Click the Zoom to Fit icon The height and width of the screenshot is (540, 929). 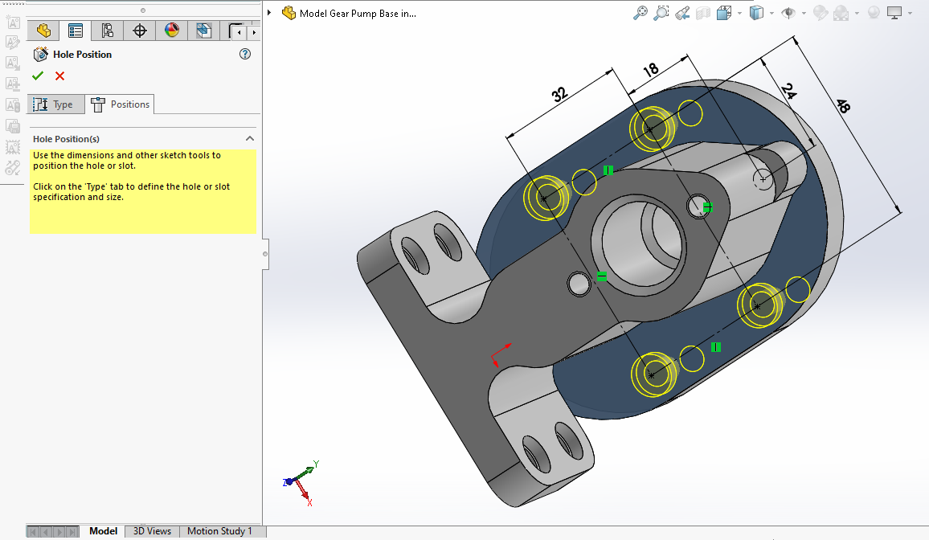click(640, 13)
